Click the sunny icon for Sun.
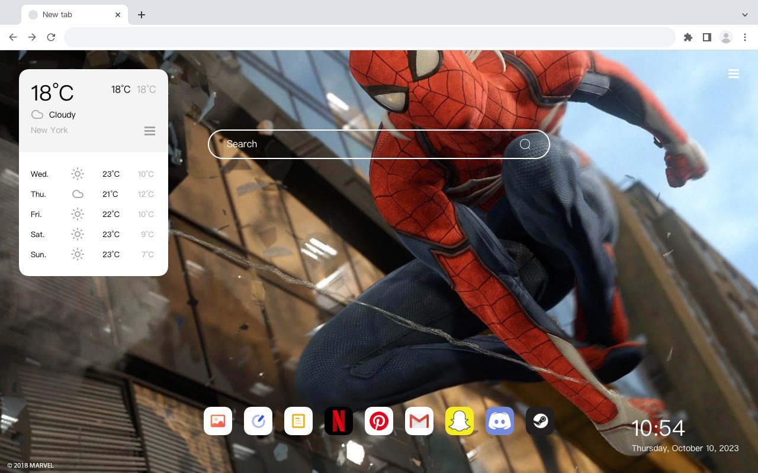Screen dimensions: 758x473 click(x=78, y=254)
